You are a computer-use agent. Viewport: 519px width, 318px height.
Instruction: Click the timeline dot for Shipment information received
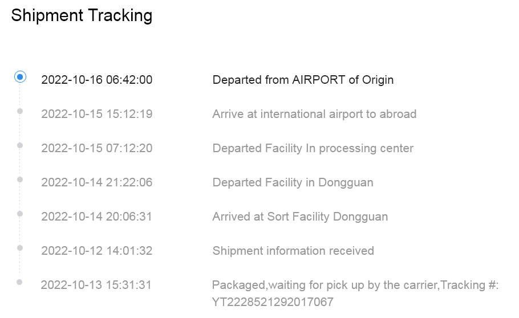coord(20,248)
